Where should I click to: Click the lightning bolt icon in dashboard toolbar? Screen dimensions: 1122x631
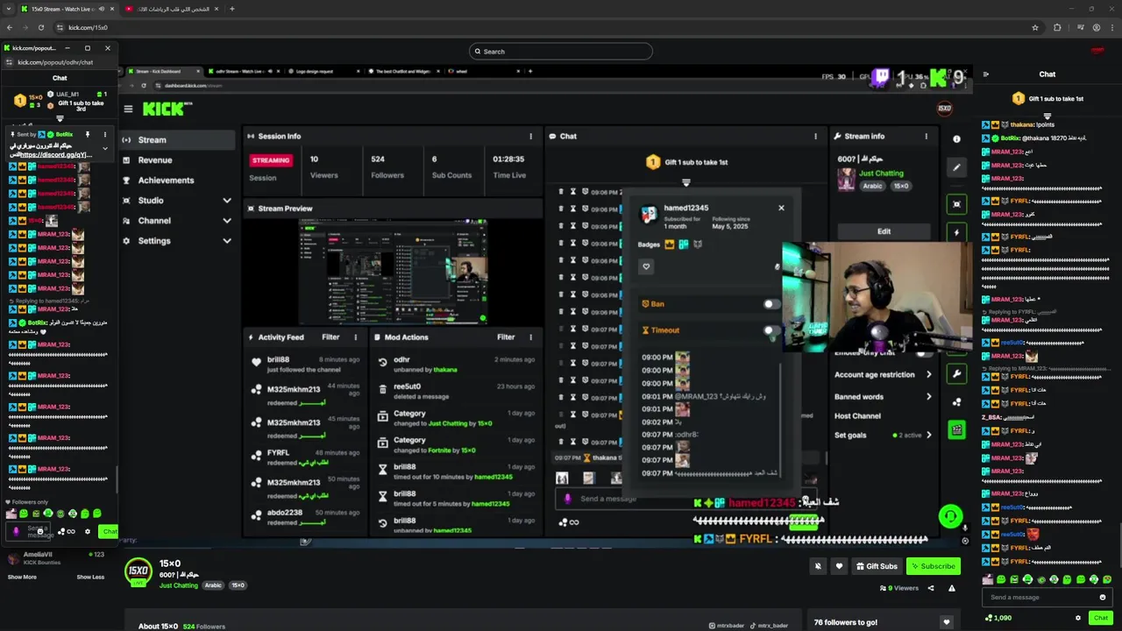pos(956,232)
